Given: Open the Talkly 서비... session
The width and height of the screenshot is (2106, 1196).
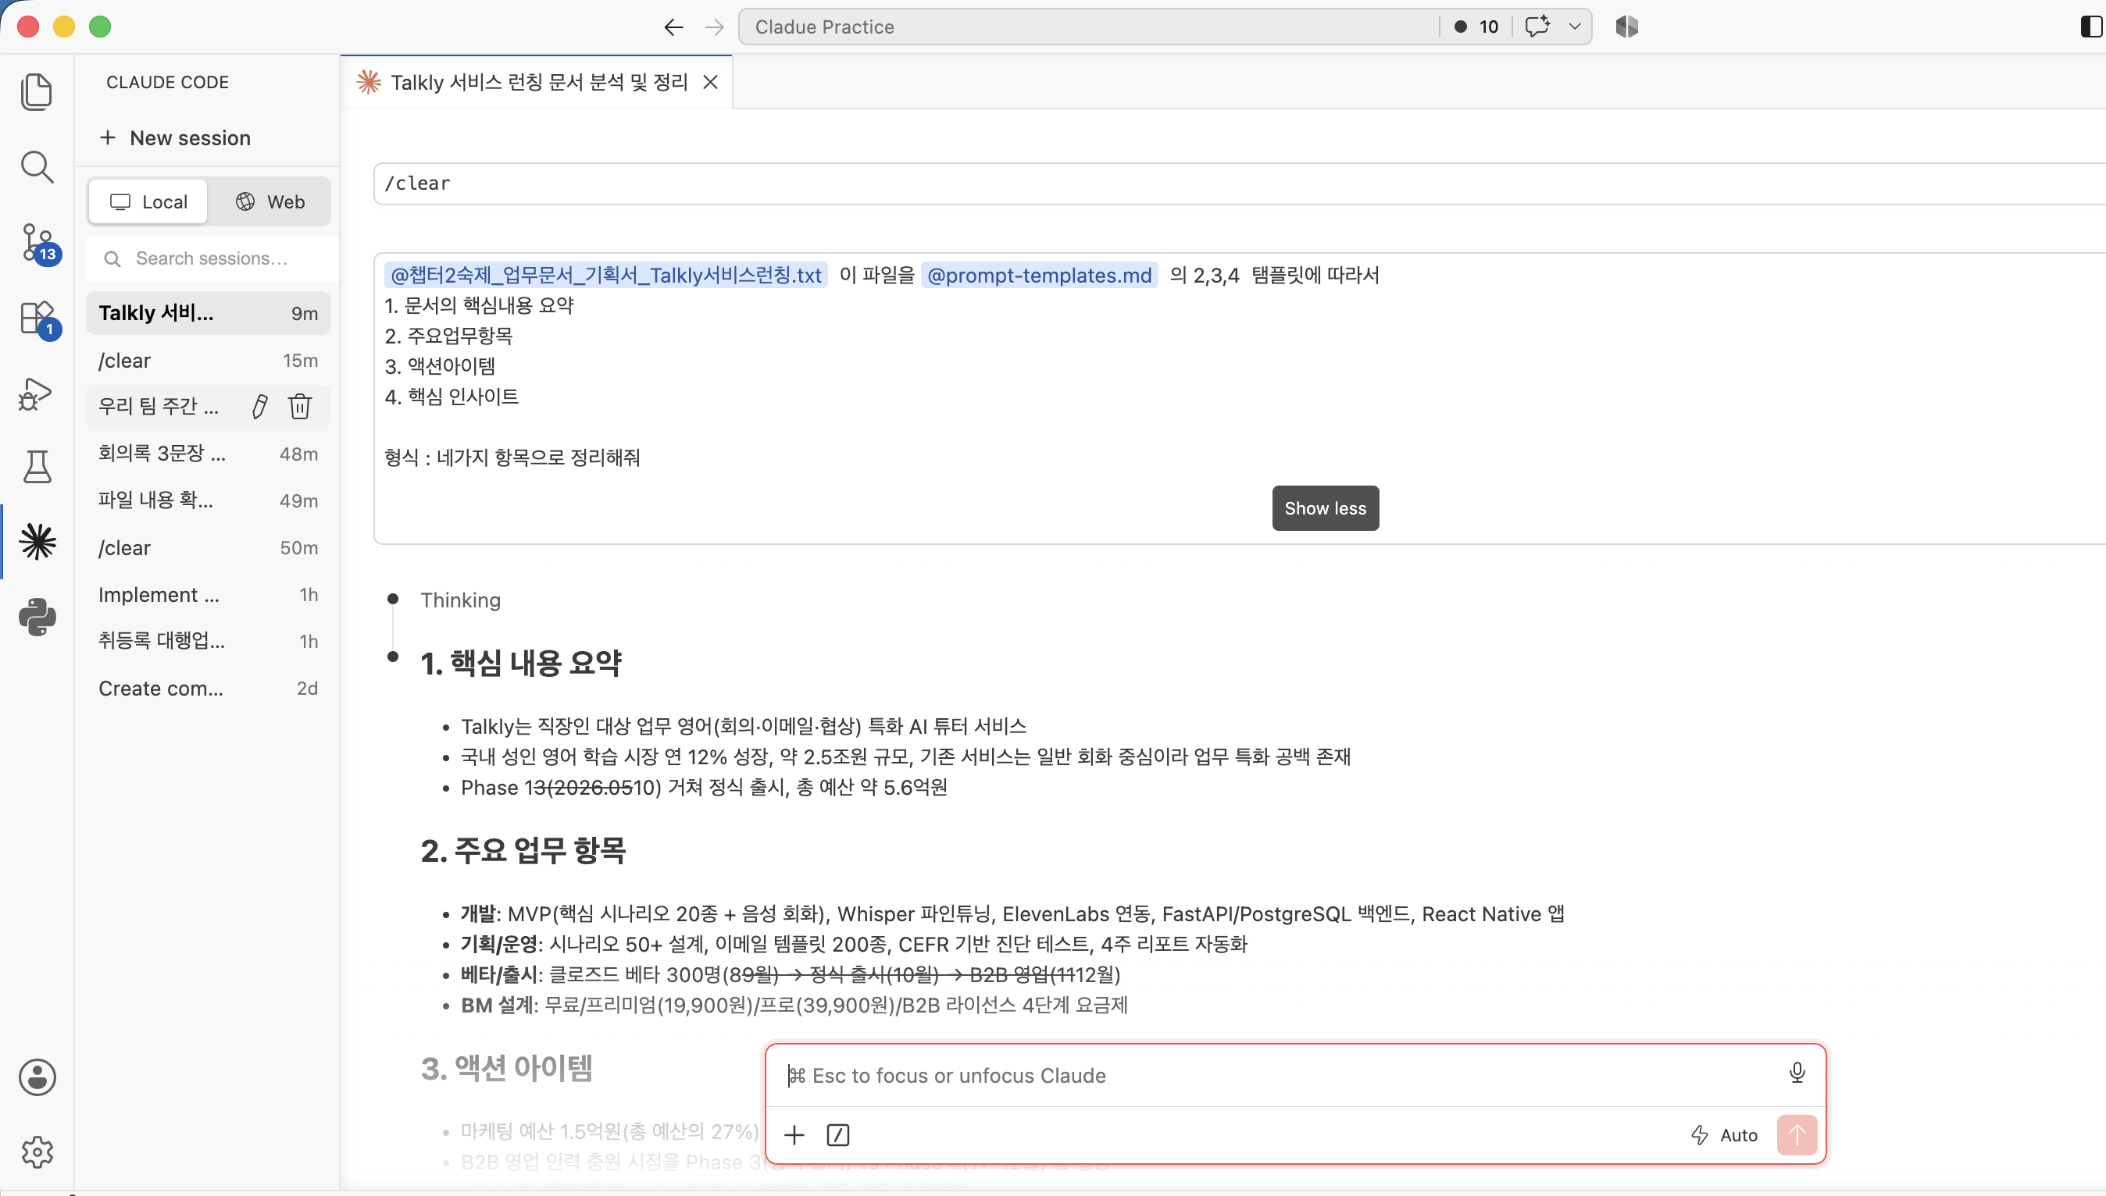Looking at the screenshot, I should (208, 313).
